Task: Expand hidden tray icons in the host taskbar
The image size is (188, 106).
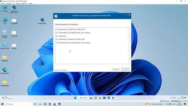Action: [165, 104]
